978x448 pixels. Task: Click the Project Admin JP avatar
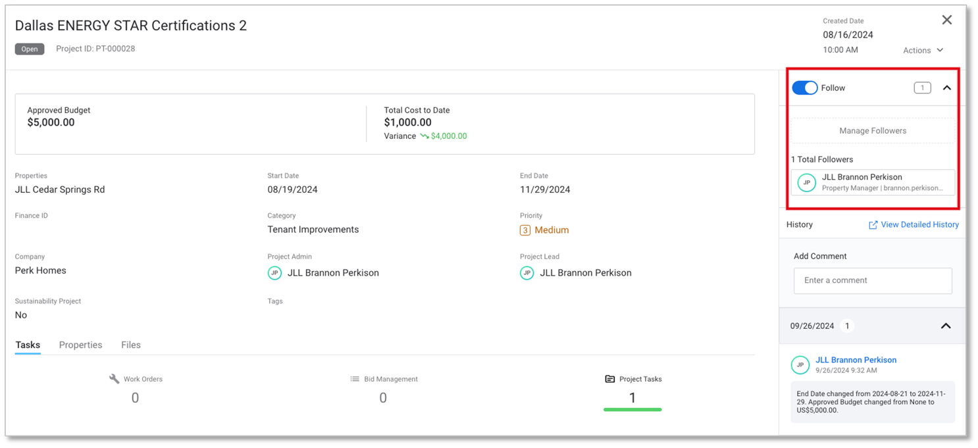274,273
